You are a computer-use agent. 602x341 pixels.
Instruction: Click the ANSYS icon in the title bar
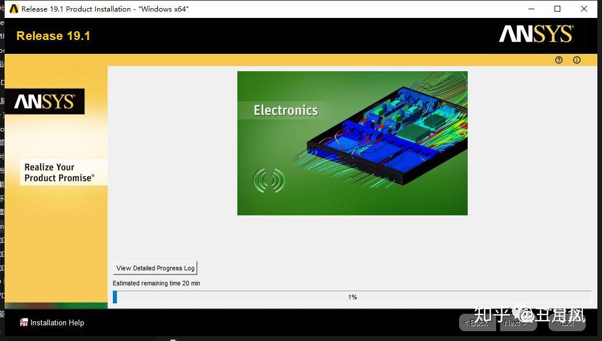(x=14, y=9)
